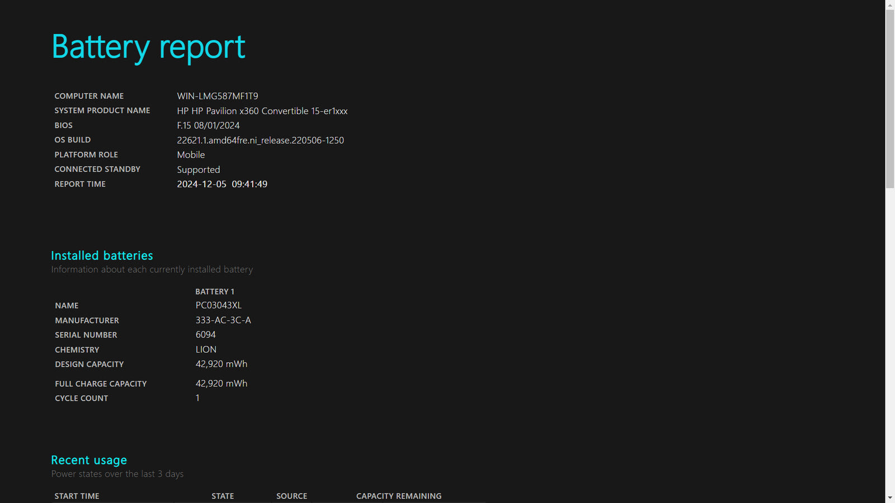Click report time 2024-12-05 09:41:49
895x503 pixels.
point(222,184)
